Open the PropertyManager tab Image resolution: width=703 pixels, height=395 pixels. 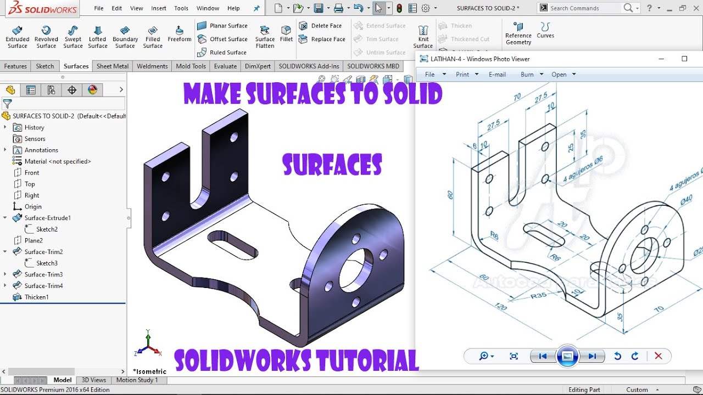pyautogui.click(x=31, y=90)
